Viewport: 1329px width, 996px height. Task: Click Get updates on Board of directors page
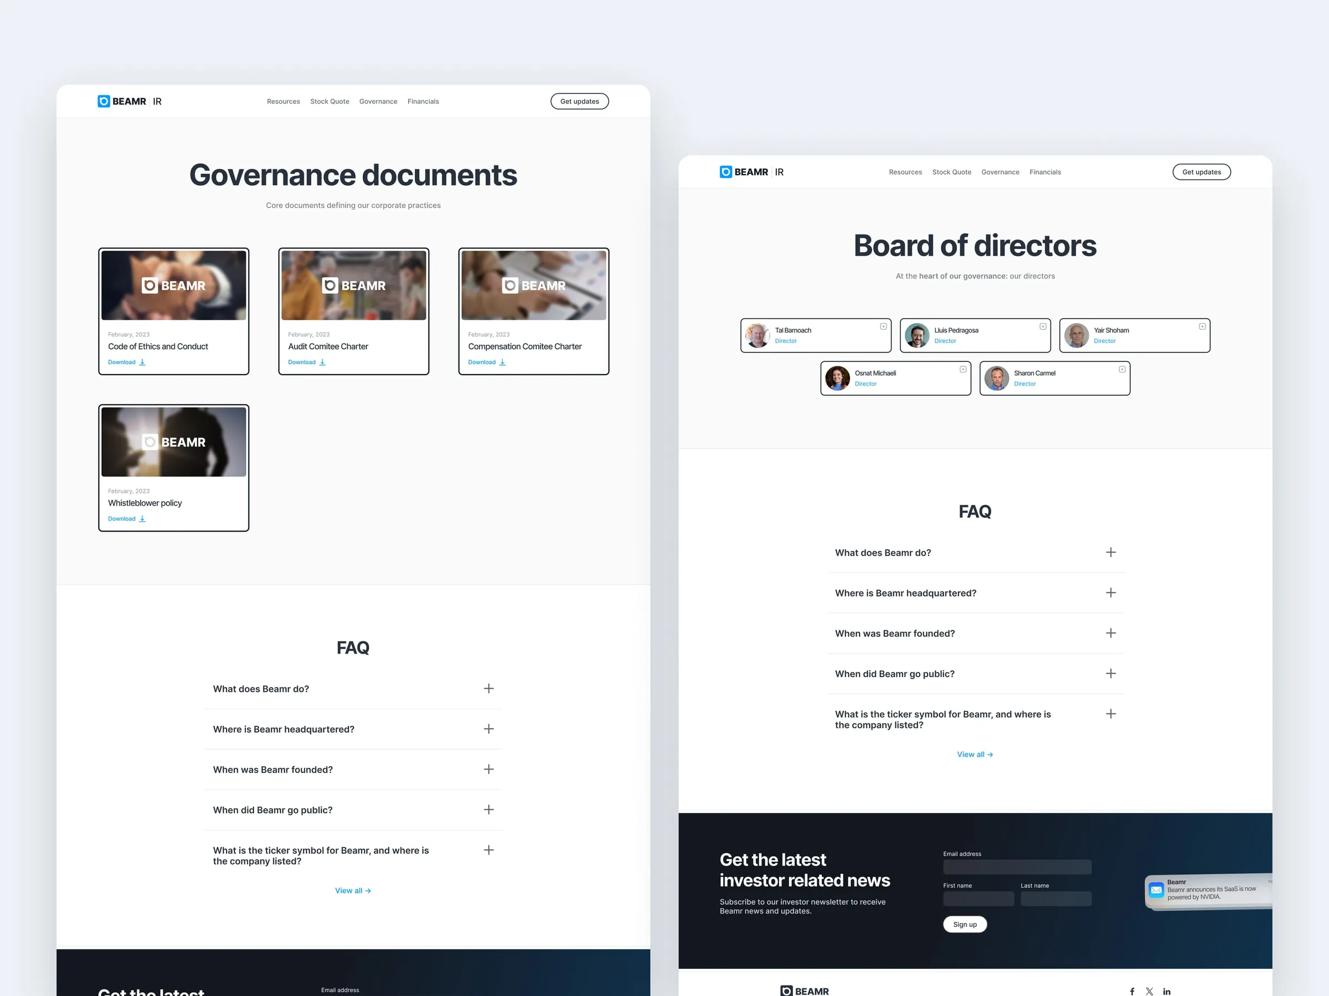[1202, 172]
